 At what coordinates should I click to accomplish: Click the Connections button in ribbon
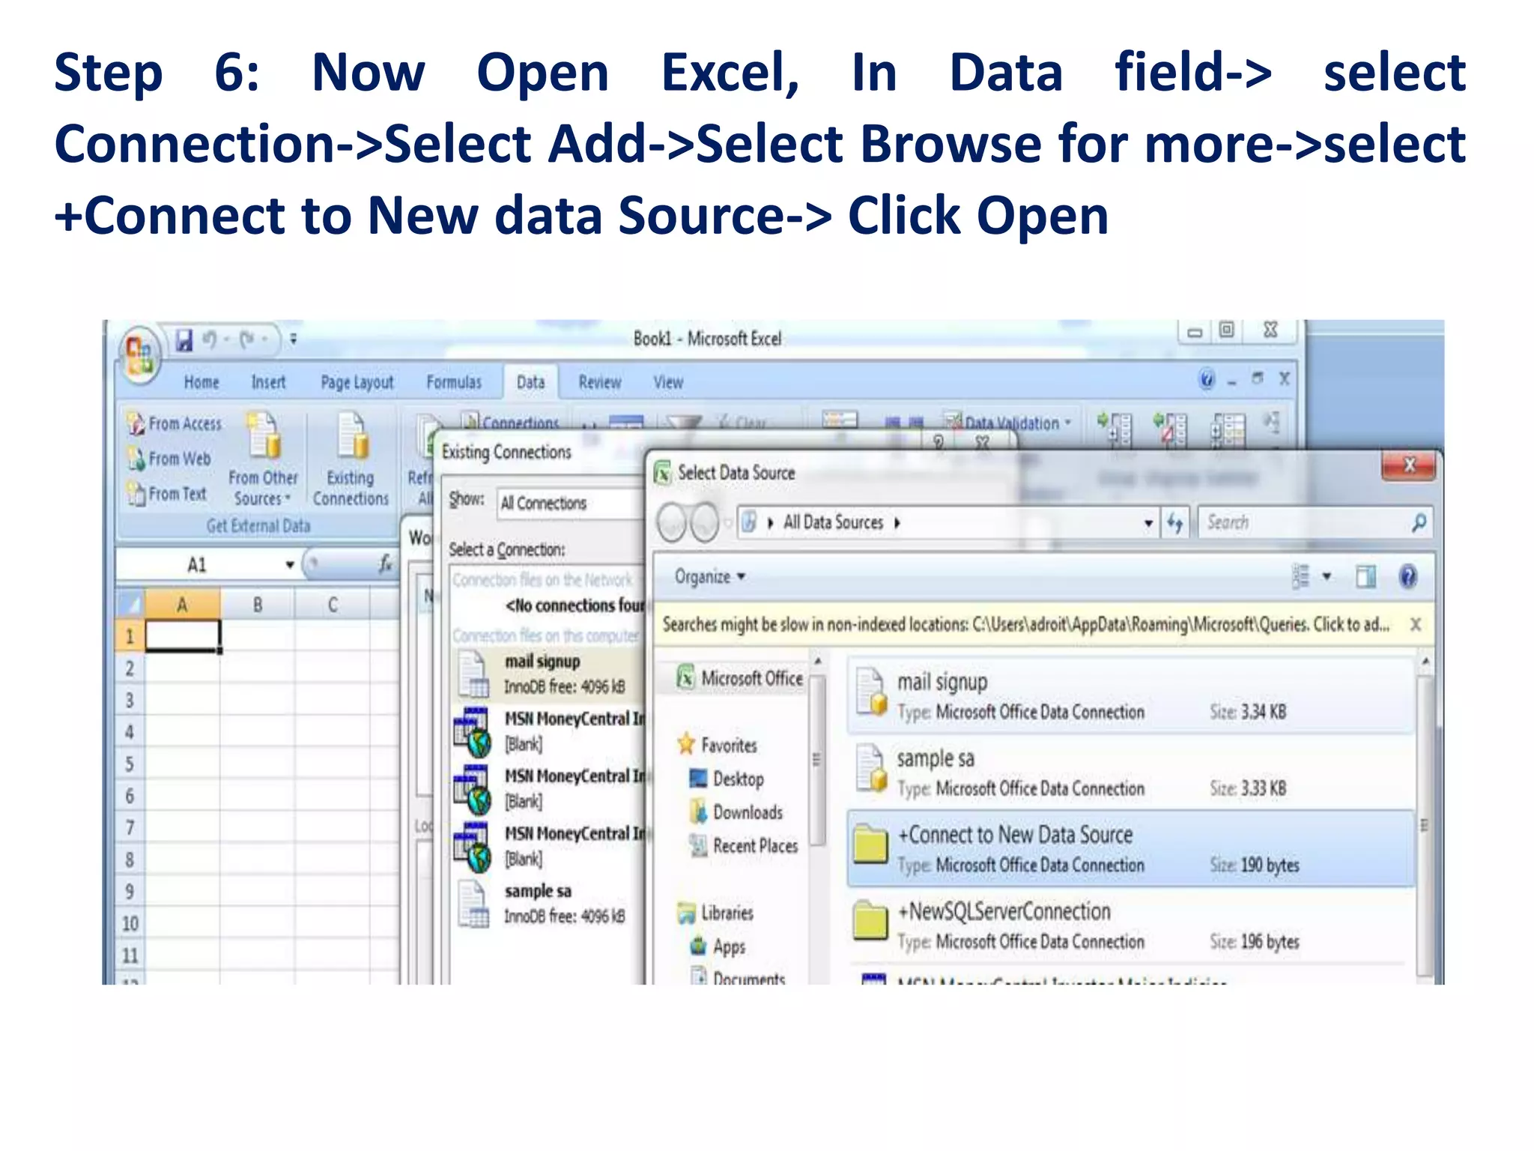coord(512,423)
